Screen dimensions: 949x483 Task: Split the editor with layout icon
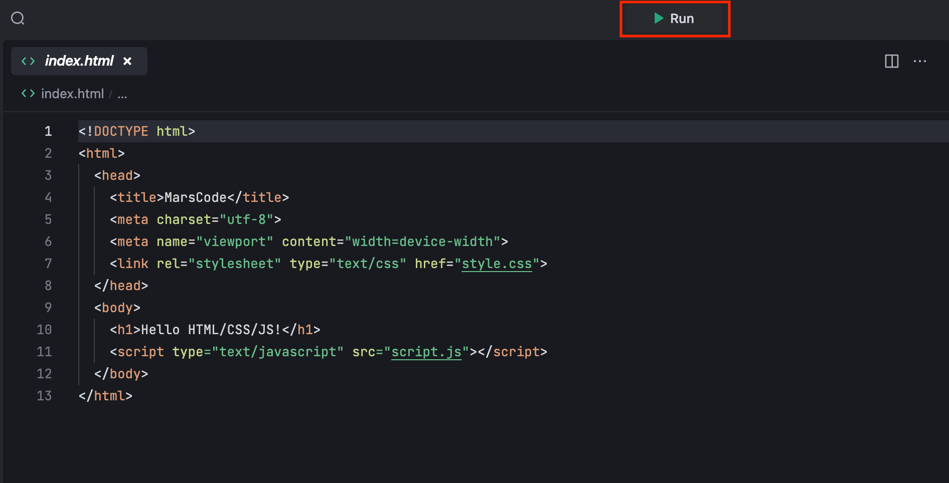[892, 61]
